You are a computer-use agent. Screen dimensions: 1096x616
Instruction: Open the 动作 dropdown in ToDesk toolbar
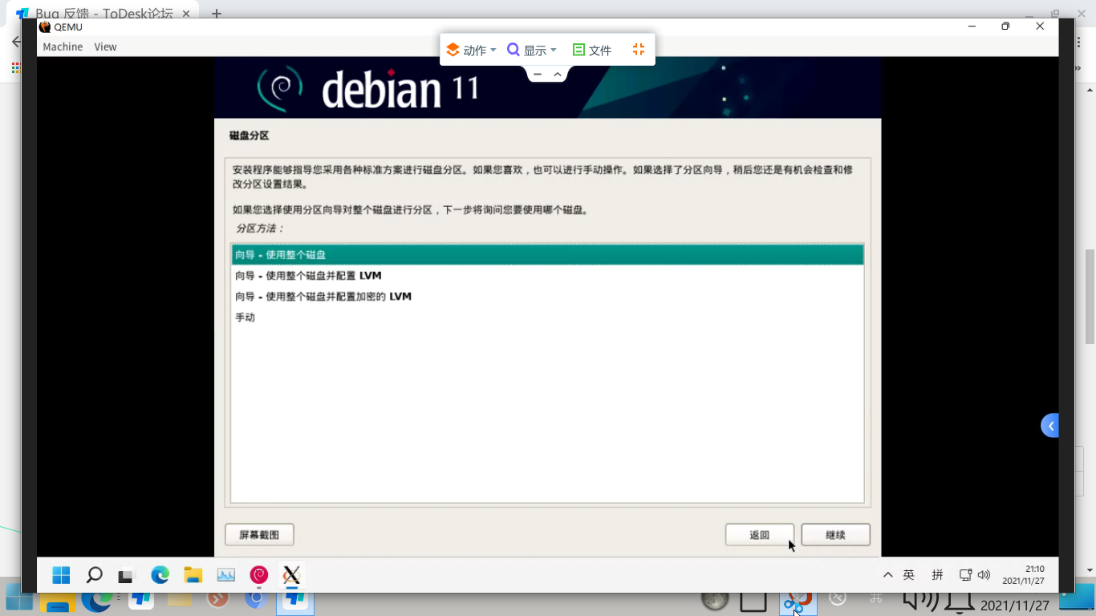click(472, 50)
